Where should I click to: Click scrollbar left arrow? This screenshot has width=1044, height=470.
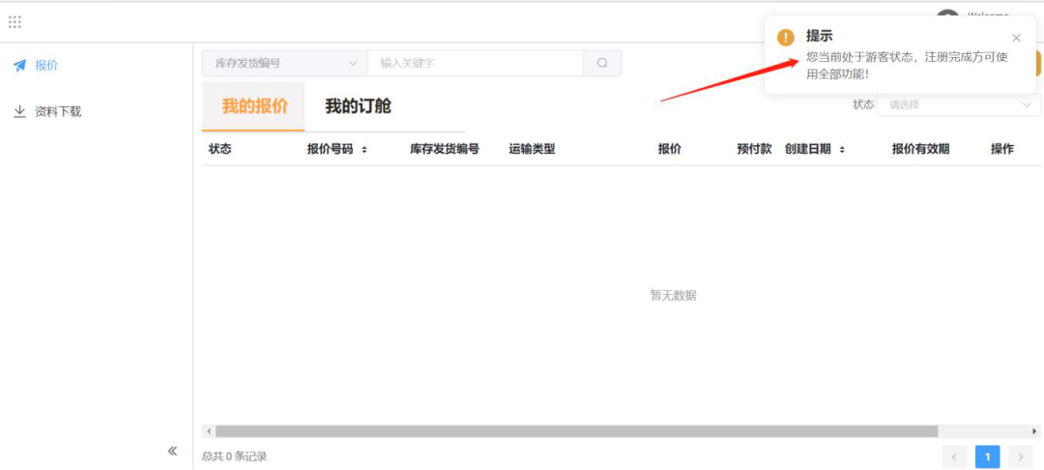click(x=209, y=431)
